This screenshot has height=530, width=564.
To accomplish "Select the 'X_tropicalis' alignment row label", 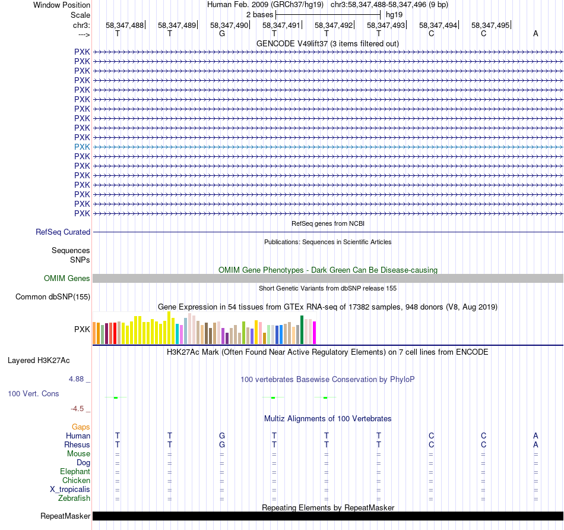I will click(x=70, y=490).
